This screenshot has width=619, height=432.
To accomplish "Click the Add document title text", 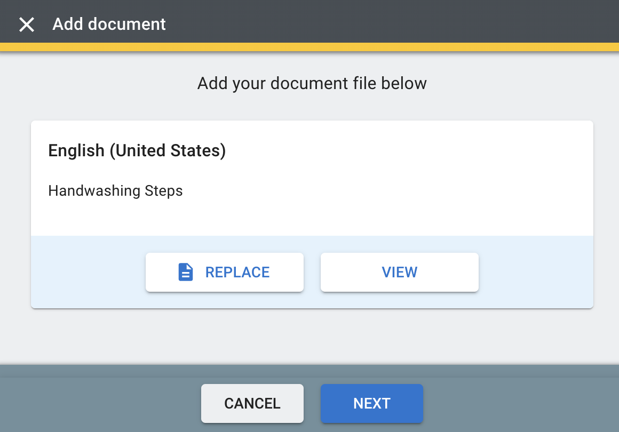I will [109, 24].
